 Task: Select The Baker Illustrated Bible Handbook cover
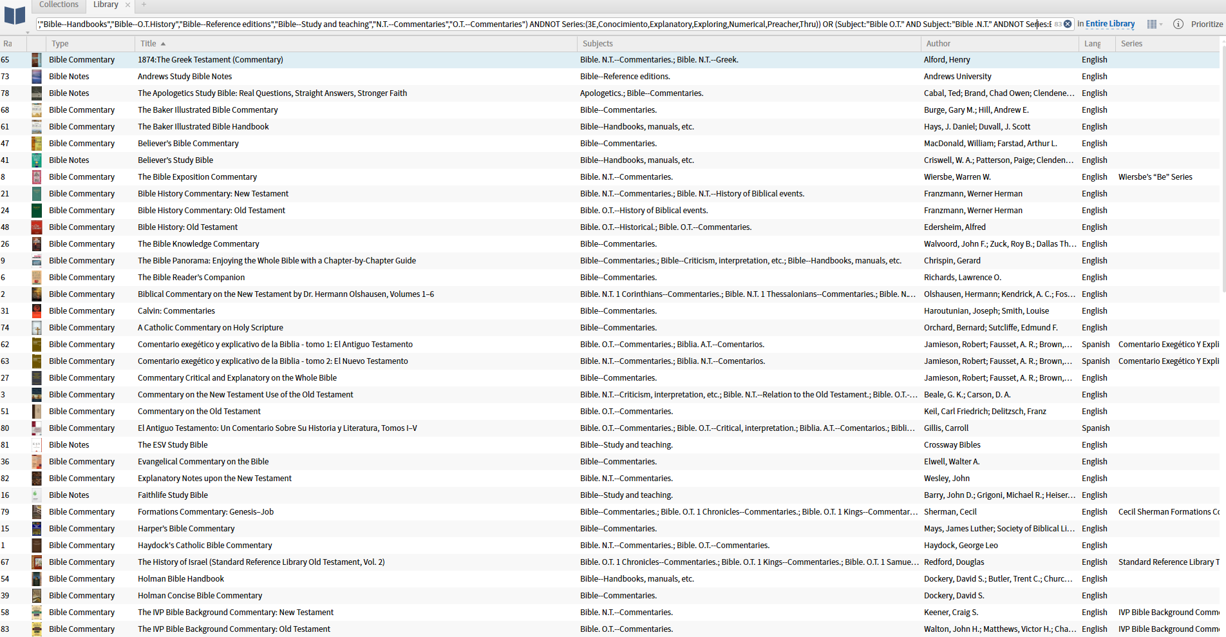click(37, 127)
